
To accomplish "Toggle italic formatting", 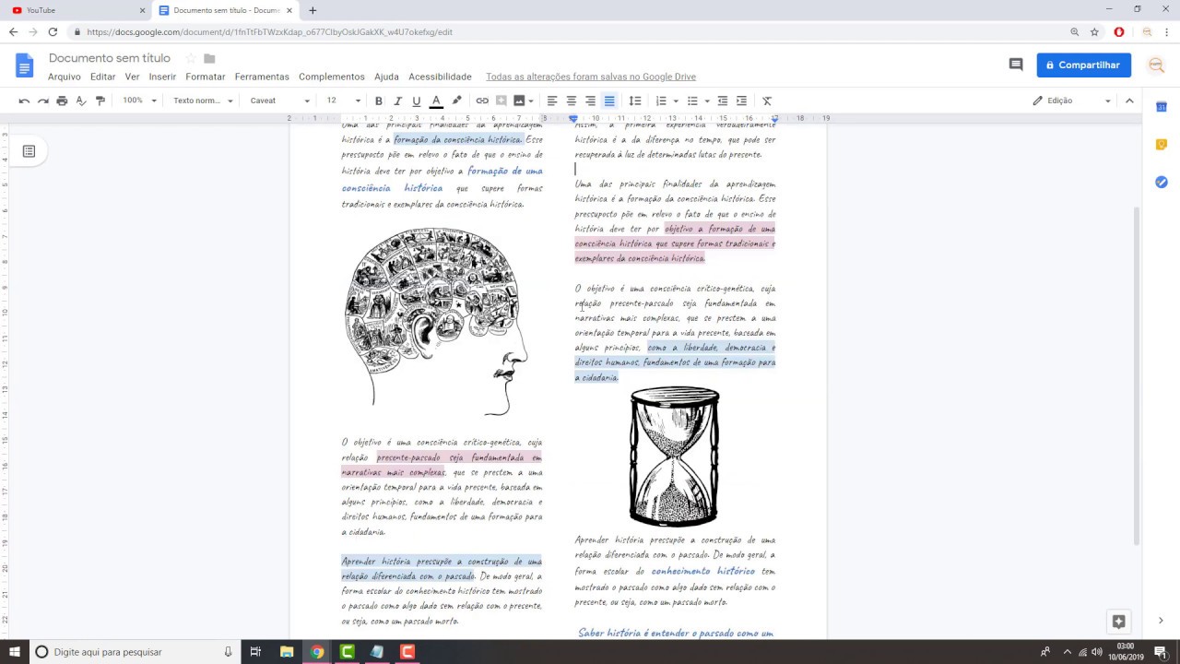I will pyautogui.click(x=398, y=101).
